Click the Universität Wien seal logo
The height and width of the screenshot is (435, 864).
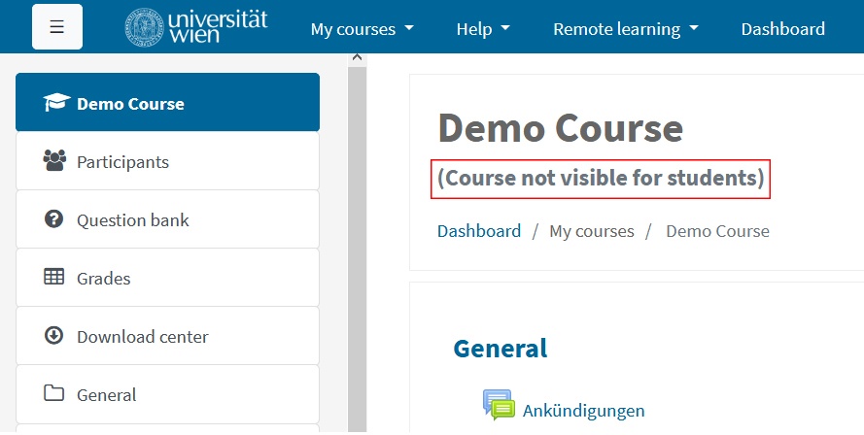pyautogui.click(x=145, y=27)
